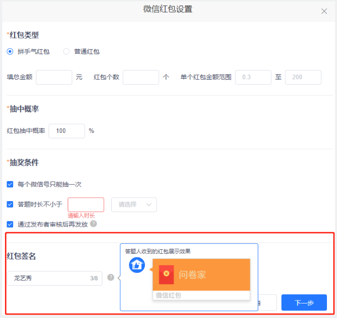This screenshot has height=318, width=337.
Task: Click the 填总金额 input field
Action: (x=54, y=77)
